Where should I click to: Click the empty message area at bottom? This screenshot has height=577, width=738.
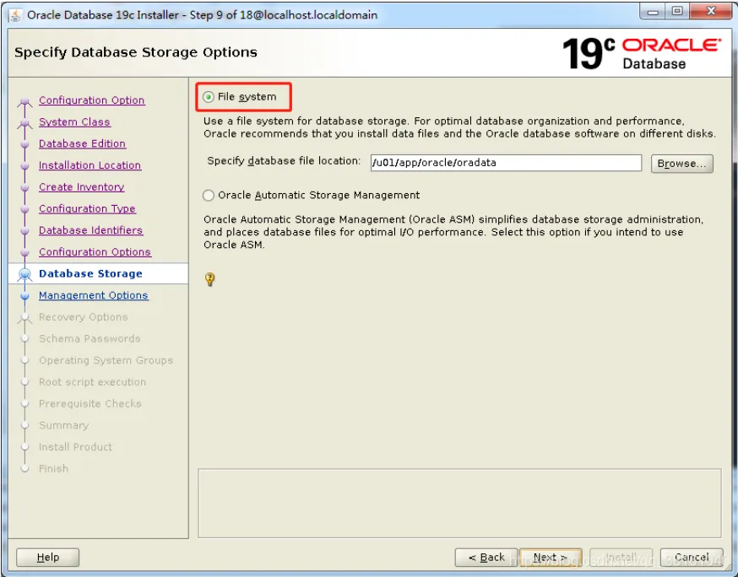tap(459, 503)
